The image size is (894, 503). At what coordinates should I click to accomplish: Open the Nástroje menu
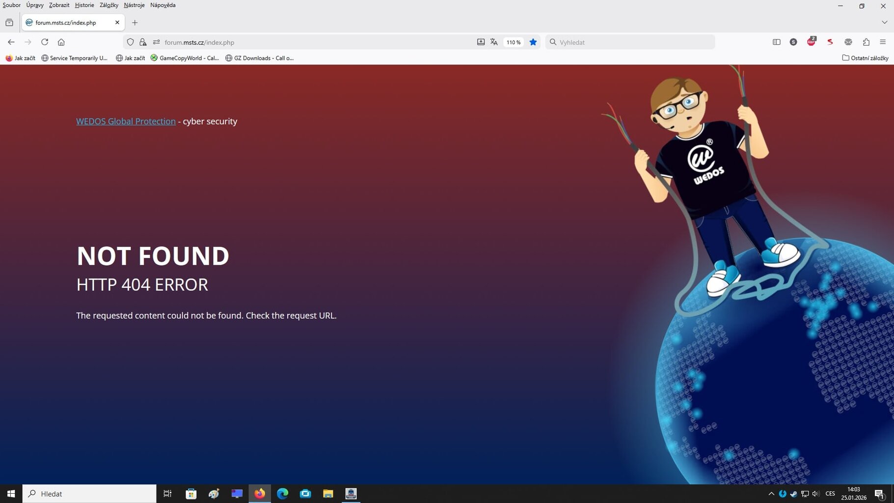click(134, 5)
